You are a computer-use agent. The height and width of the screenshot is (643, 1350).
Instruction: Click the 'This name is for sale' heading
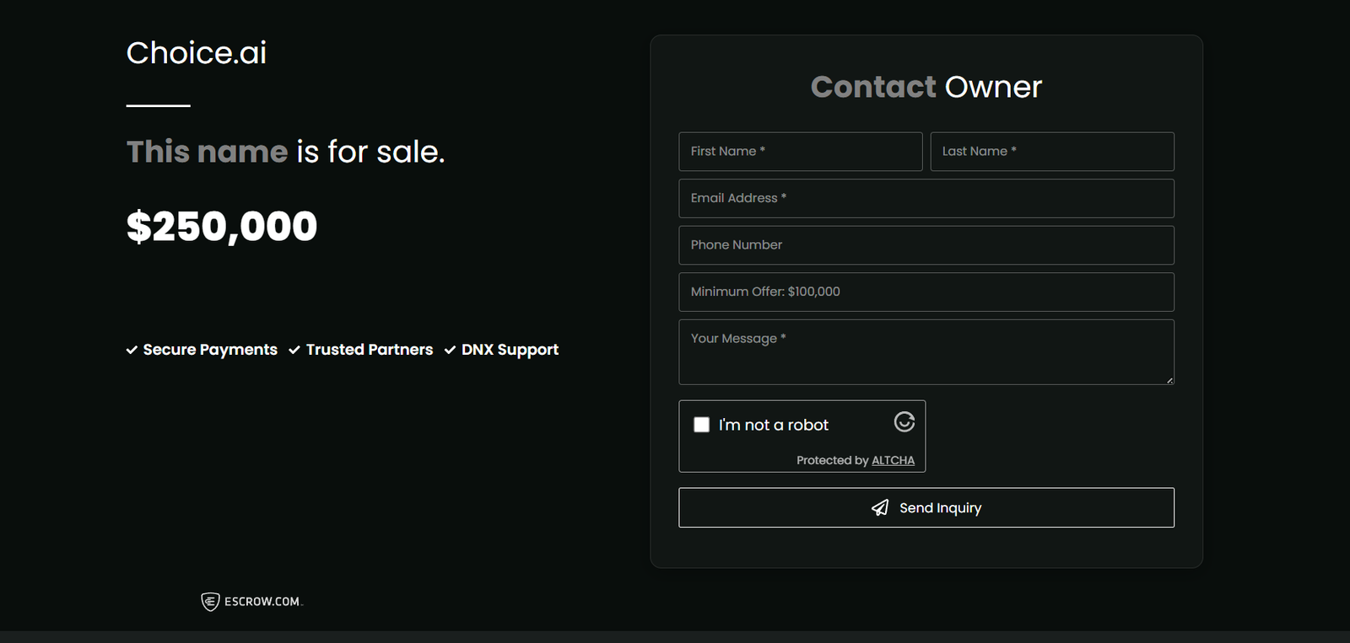[x=285, y=152]
